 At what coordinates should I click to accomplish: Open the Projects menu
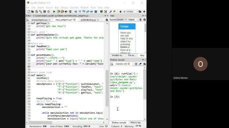click(84, 7)
